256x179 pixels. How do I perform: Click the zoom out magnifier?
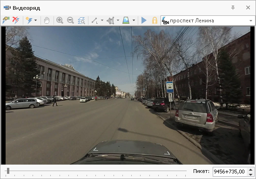(71, 21)
